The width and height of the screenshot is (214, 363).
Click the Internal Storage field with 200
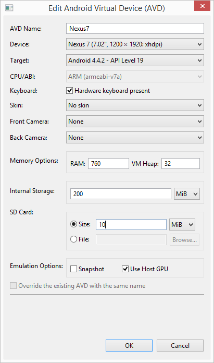(121, 194)
